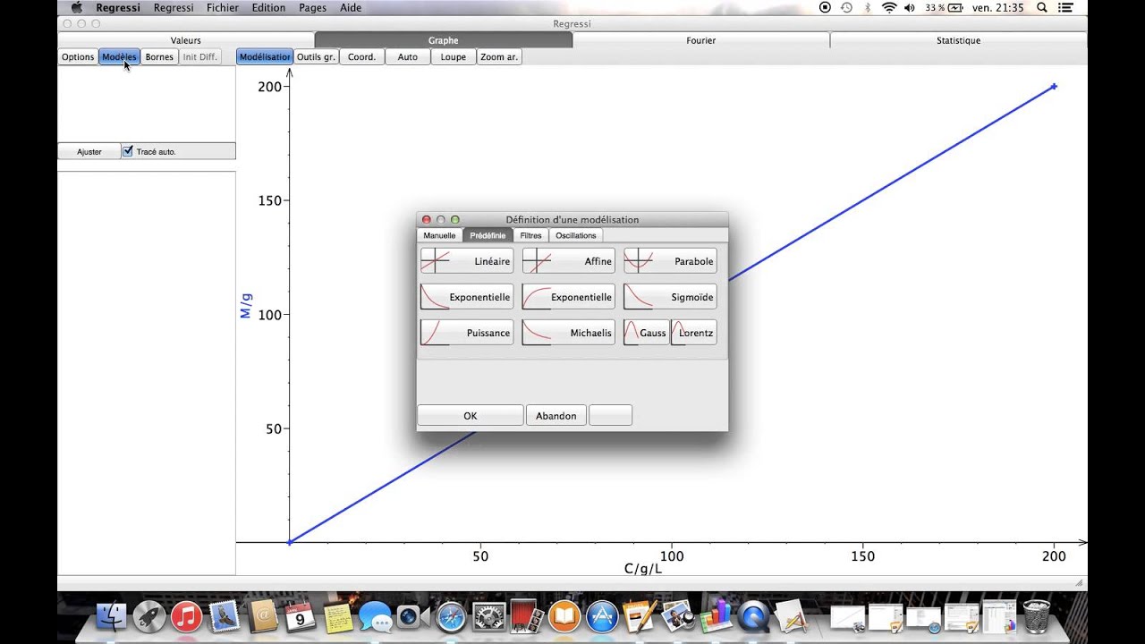Open the Fichier menu
Image resolution: width=1145 pixels, height=644 pixels.
click(223, 7)
